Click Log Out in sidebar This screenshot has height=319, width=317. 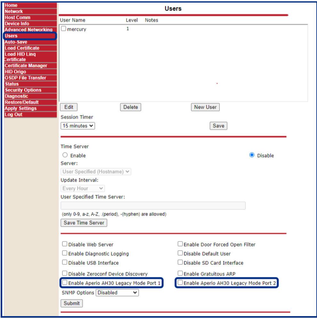tap(13, 114)
